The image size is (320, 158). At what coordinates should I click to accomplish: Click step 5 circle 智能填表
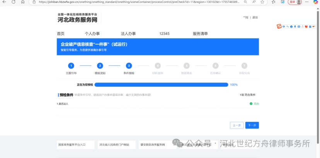pos(187,65)
